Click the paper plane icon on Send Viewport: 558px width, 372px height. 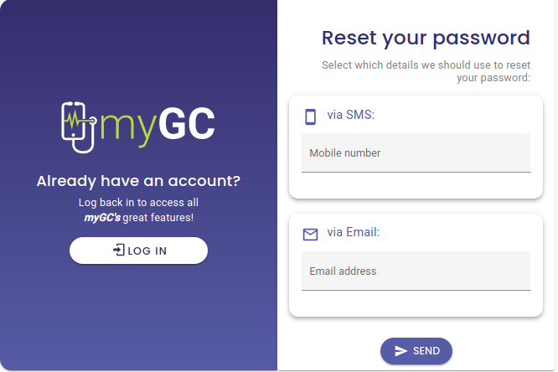(x=401, y=351)
